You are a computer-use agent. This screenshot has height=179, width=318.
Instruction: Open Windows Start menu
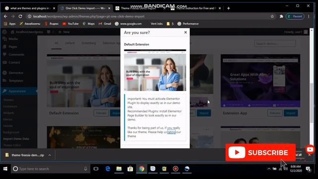[5, 169]
